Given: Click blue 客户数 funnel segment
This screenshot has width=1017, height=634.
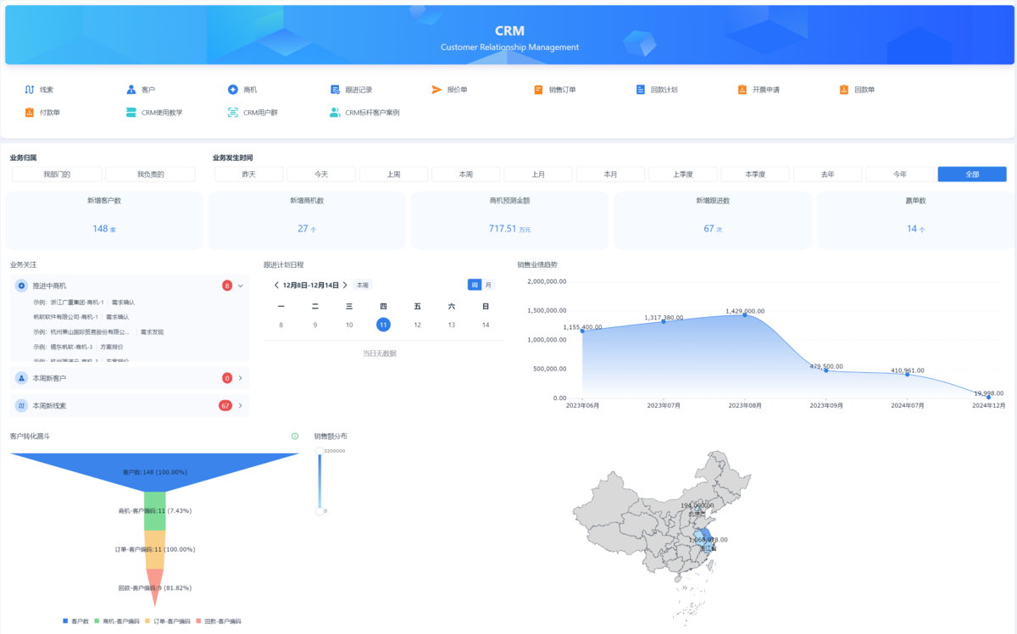Looking at the screenshot, I should [154, 471].
